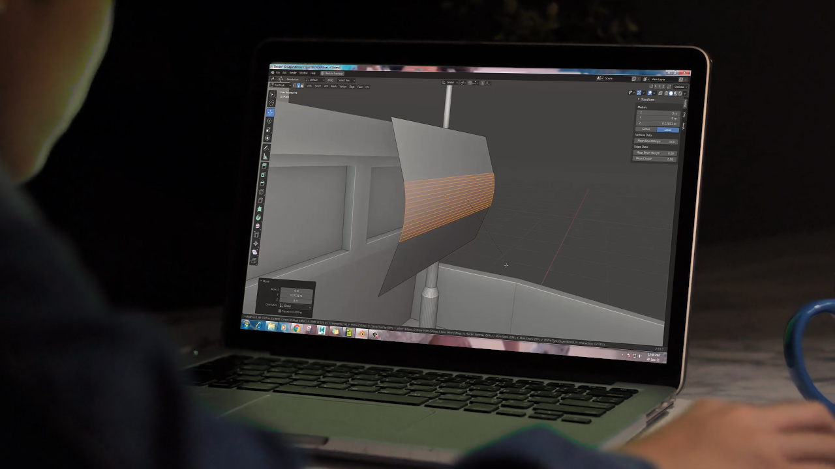Select the Bevel tool
Viewport: 835px width, 469px height.
tap(262, 183)
